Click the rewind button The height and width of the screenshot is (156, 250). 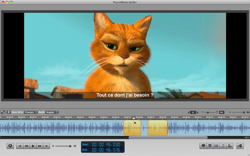pyautogui.click(x=27, y=146)
